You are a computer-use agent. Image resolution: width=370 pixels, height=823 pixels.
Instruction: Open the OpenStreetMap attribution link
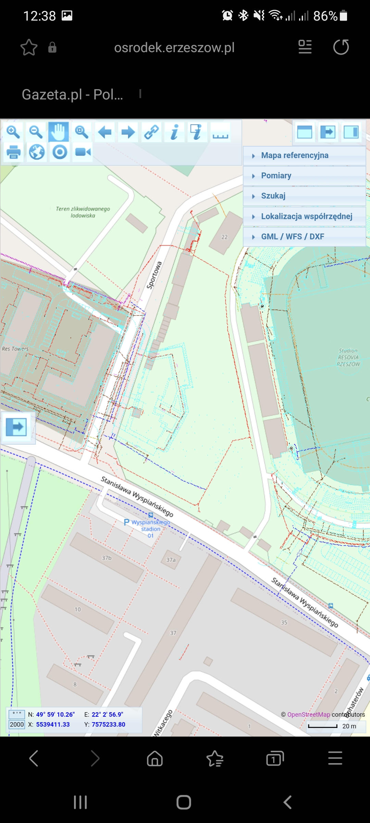[308, 715]
